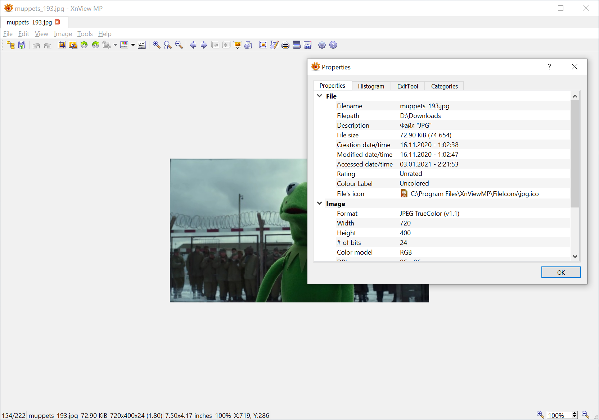Screen dimensions: 599x420
Task: Click the 100% zoom field in status bar
Action: tap(558, 415)
